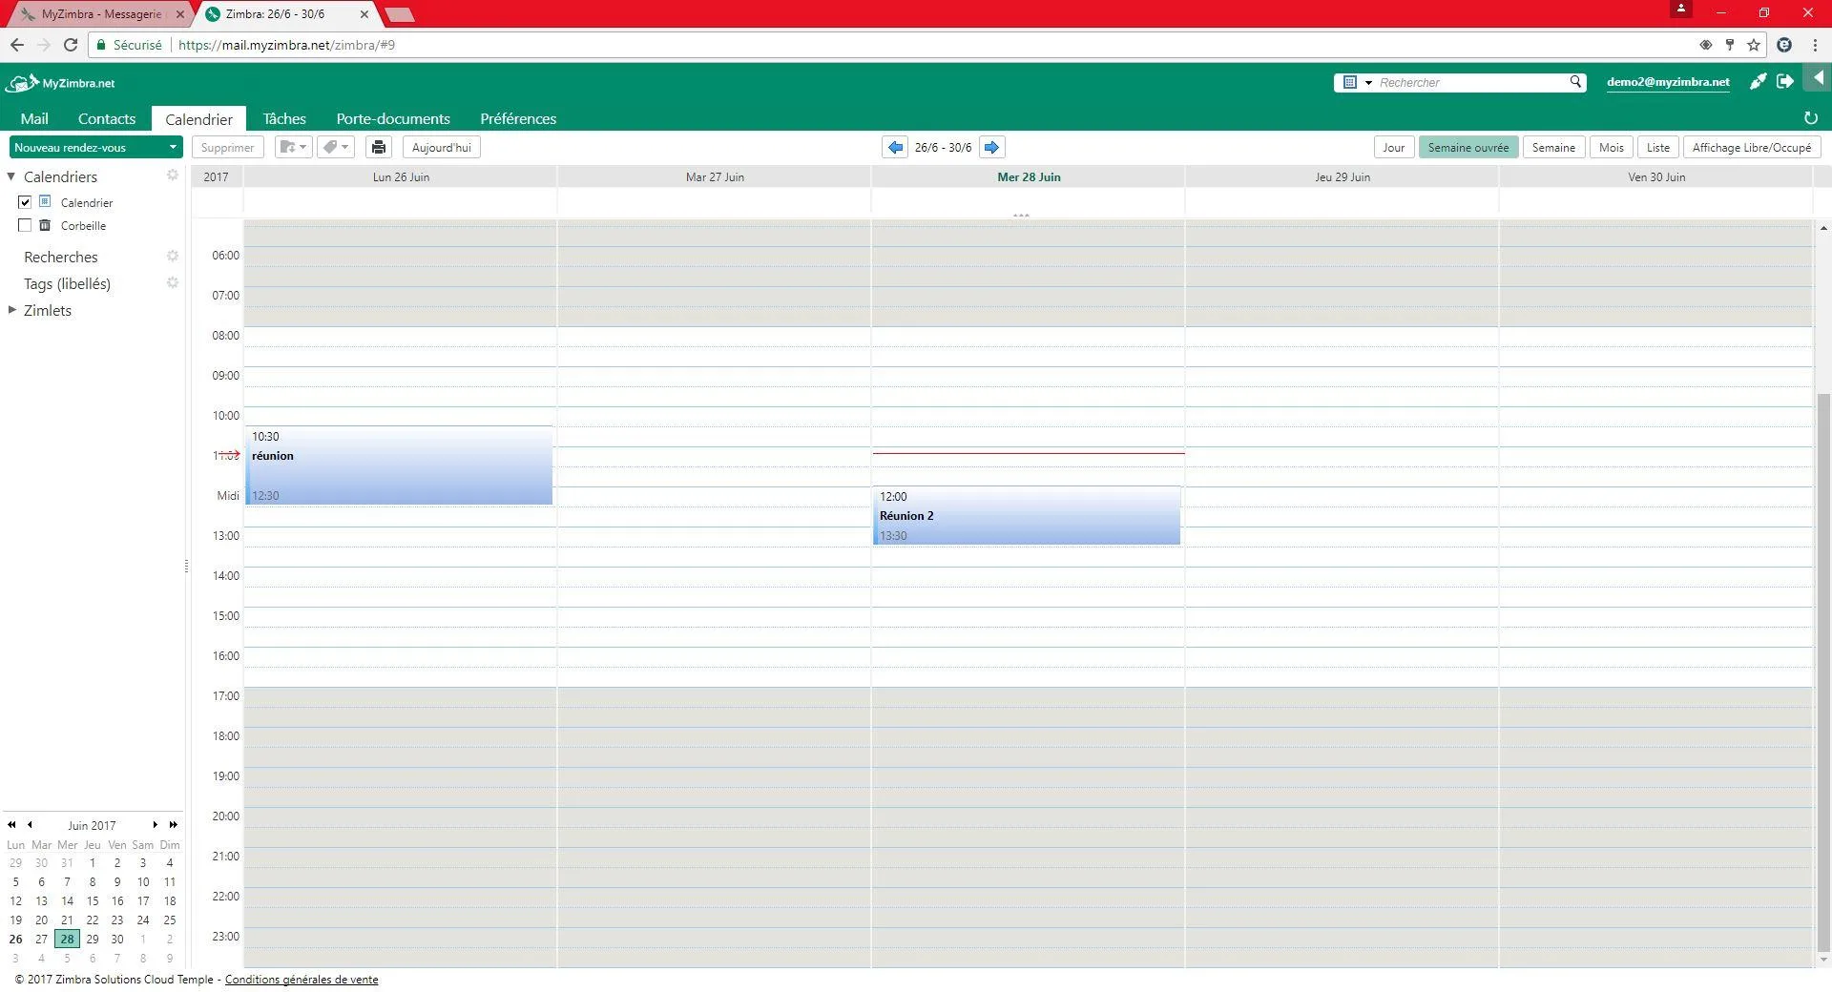Collapse the right sidebar with the arrow

point(1818,77)
